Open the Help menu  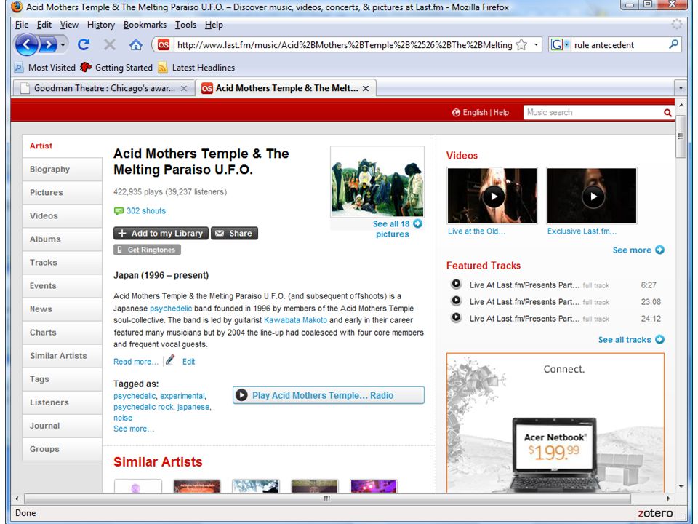coord(214,25)
